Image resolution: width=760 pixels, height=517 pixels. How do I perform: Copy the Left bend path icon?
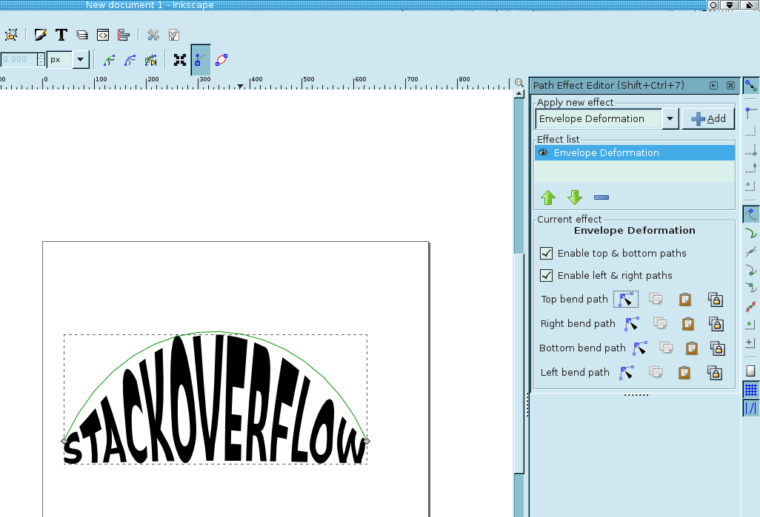pyautogui.click(x=656, y=372)
